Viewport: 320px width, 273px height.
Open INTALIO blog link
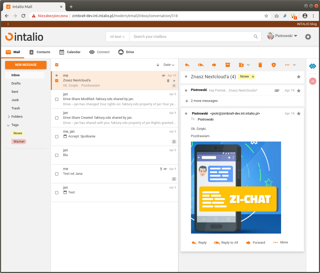click(x=307, y=24)
